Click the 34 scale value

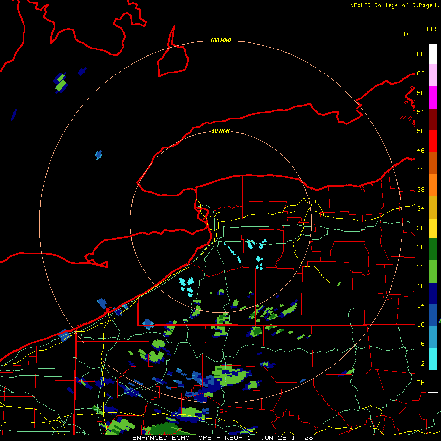pyautogui.click(x=421, y=209)
